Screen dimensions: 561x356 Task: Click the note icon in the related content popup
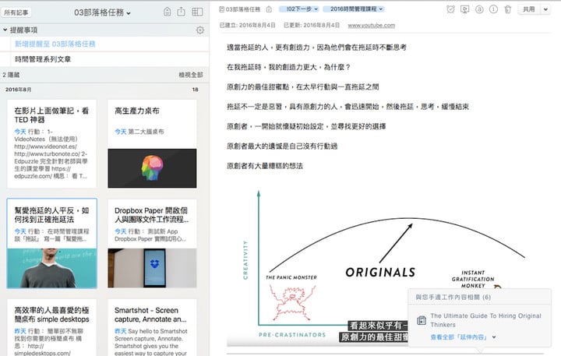point(422,320)
